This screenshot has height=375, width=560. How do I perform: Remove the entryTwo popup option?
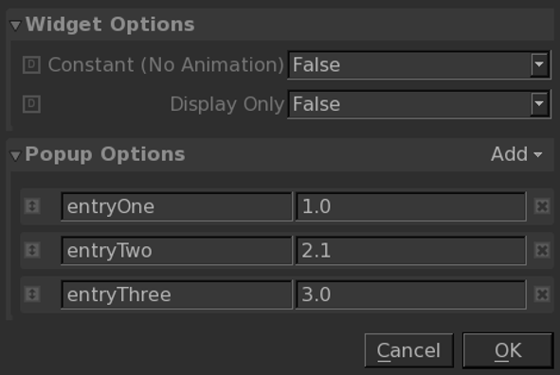click(x=542, y=250)
